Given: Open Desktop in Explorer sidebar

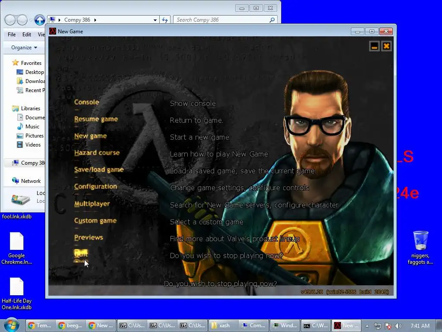Looking at the screenshot, I should point(31,72).
